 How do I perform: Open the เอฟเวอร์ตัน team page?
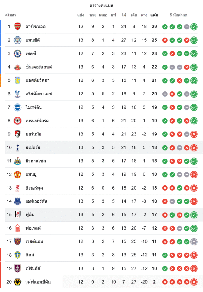[x=36, y=201]
